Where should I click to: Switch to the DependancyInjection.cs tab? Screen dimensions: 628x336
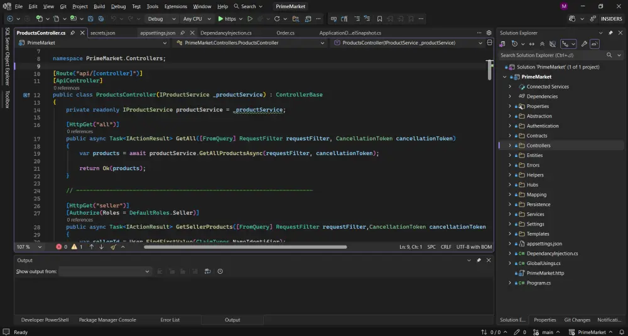tap(226, 33)
